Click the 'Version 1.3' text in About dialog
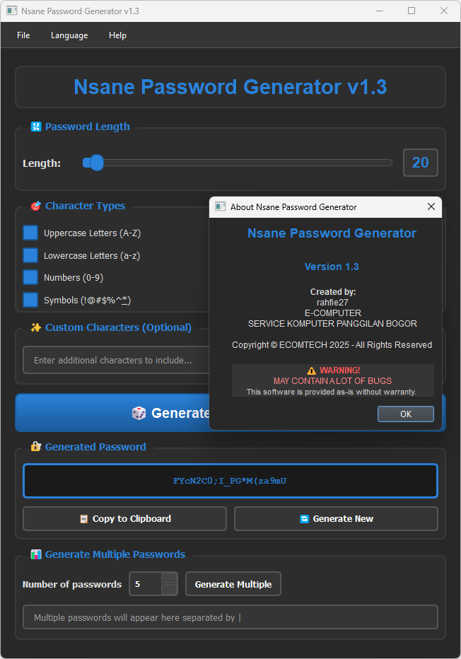The height and width of the screenshot is (659, 461). [x=332, y=267]
